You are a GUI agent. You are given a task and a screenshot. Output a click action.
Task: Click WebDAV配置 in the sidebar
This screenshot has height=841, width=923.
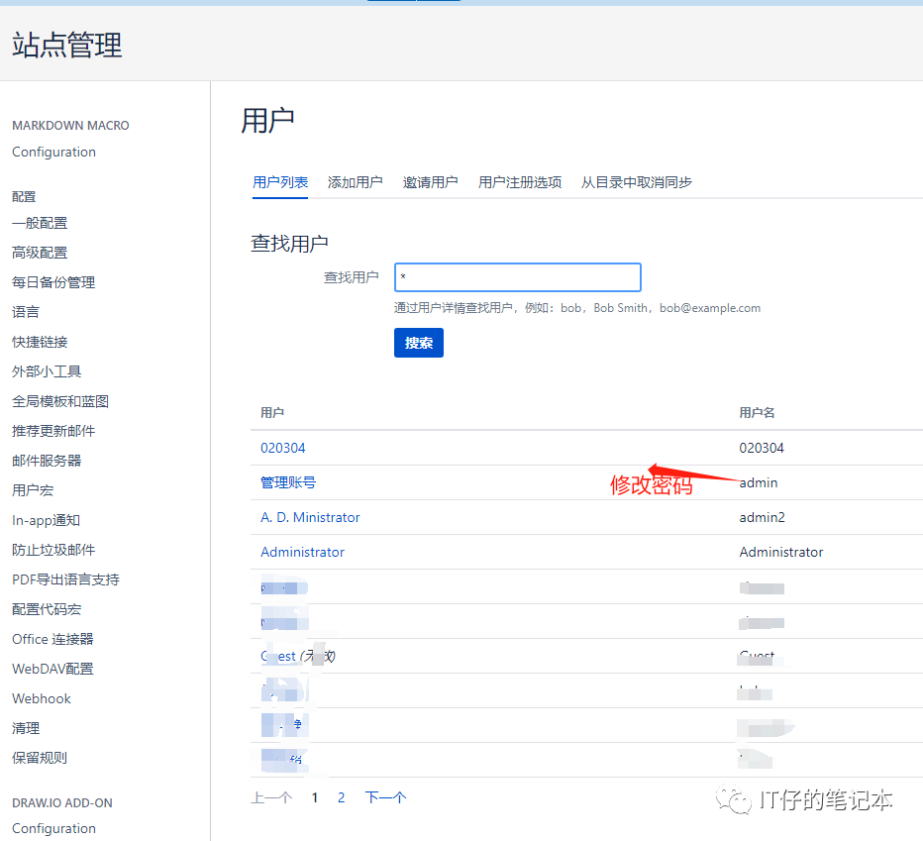point(52,669)
